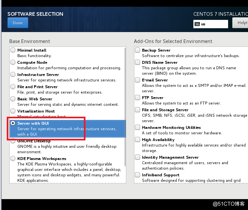Screen dimensions: 248x210
Task: Click the Hardware Monitoring Utilities label
Action: (x=171, y=127)
